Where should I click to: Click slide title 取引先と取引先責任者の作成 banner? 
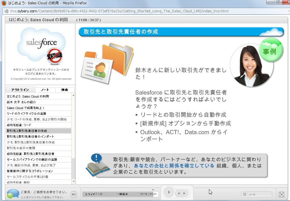click(181, 32)
